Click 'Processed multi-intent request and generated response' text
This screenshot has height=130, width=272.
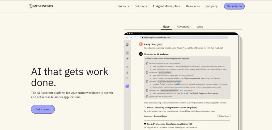[x=167, y=59]
